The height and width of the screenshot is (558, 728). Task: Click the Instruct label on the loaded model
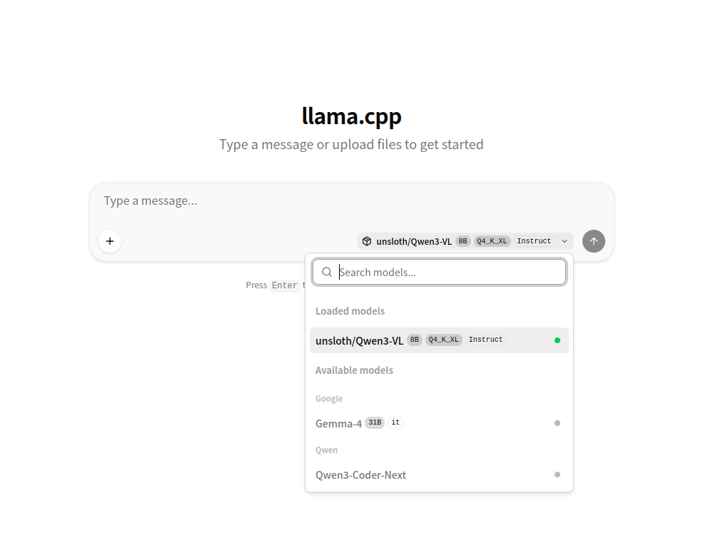coord(485,339)
